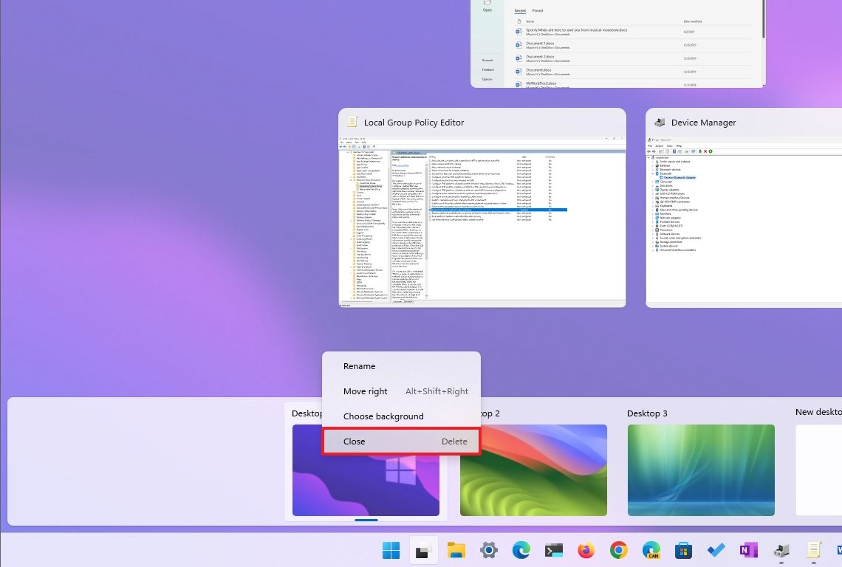Collapse the Bluetooth category in Device Manager
The width and height of the screenshot is (842, 567).
point(652,173)
